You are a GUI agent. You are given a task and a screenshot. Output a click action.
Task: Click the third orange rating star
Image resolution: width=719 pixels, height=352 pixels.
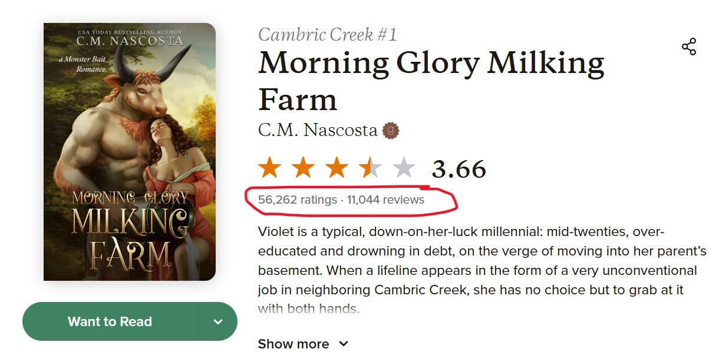coord(337,168)
